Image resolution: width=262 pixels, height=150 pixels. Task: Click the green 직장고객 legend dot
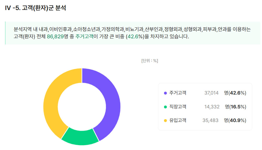click(x=165, y=107)
